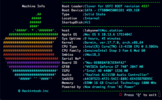Click the Intel(R) Core(TM) i3-4150 CPU value
The height and width of the screenshot is (100, 162).
point(121,47)
